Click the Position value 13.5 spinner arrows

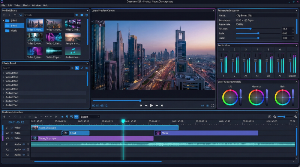tap(293, 29)
